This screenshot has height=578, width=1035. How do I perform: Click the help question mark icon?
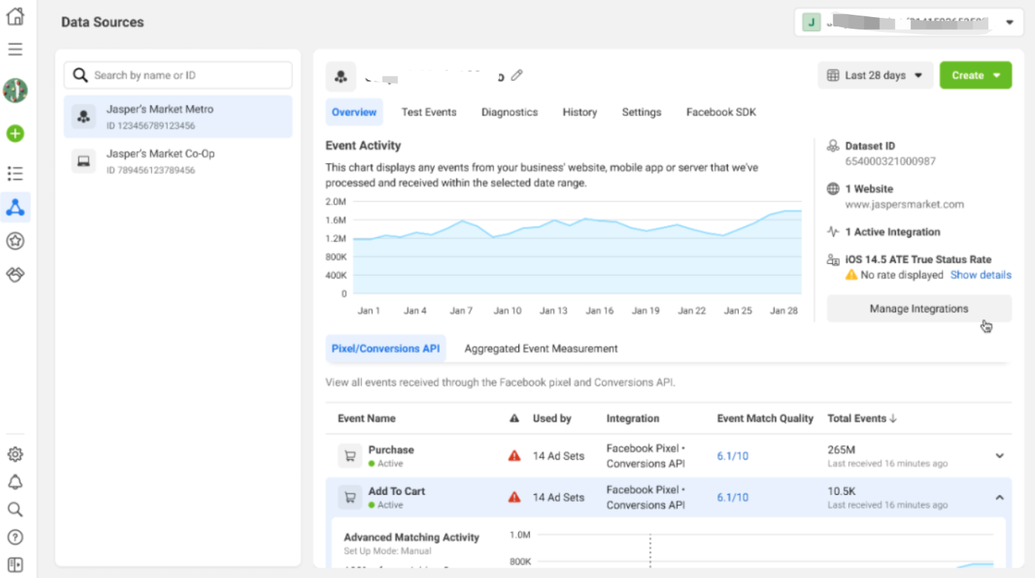[x=16, y=537]
